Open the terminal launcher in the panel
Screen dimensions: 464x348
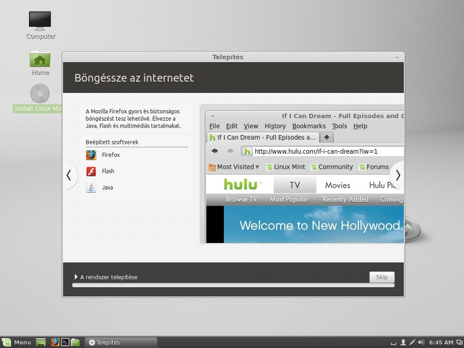pyautogui.click(x=65, y=342)
